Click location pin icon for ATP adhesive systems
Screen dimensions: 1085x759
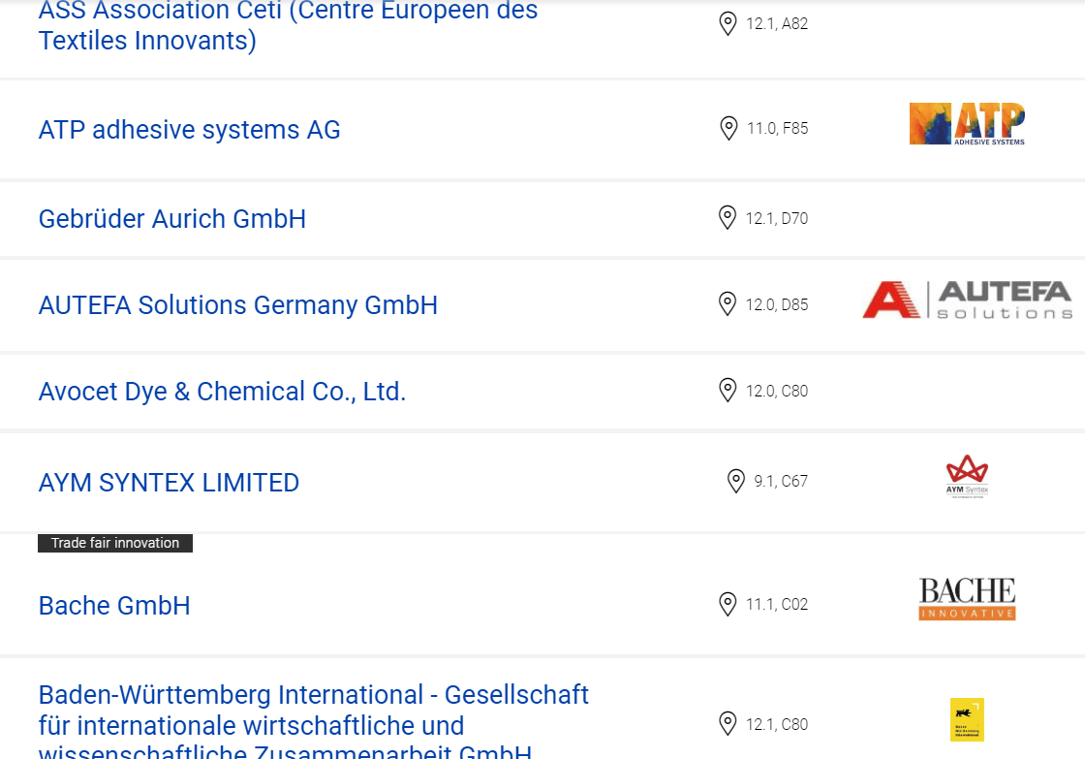(728, 128)
